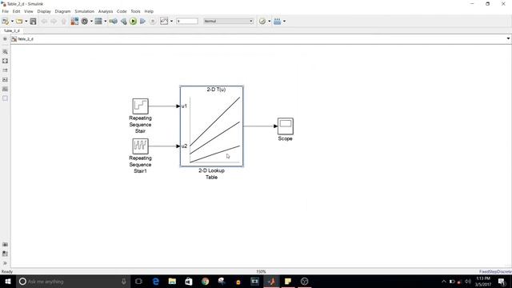
Task: Click the Forward navigation arrow
Action: (54, 22)
